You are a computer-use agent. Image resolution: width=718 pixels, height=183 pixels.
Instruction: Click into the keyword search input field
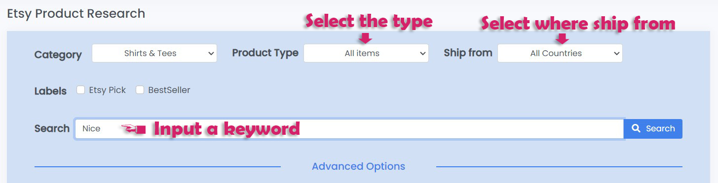click(x=349, y=129)
